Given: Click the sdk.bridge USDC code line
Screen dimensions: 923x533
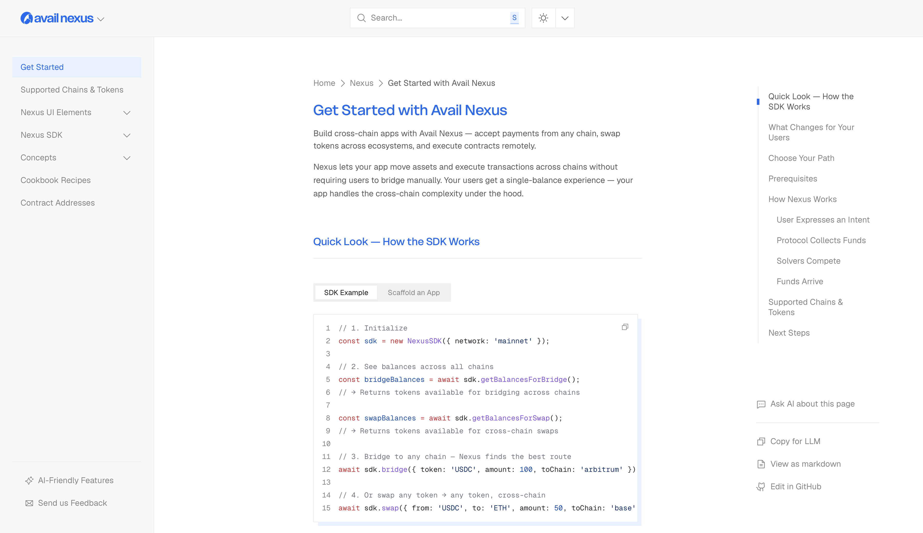Looking at the screenshot, I should point(487,469).
